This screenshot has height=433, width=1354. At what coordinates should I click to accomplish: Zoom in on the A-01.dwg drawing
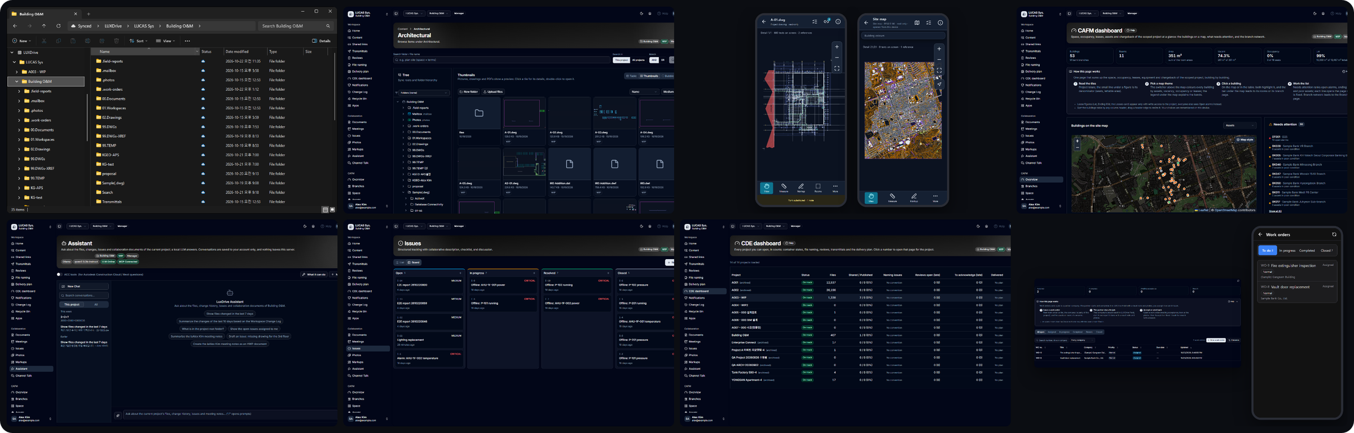(x=837, y=47)
